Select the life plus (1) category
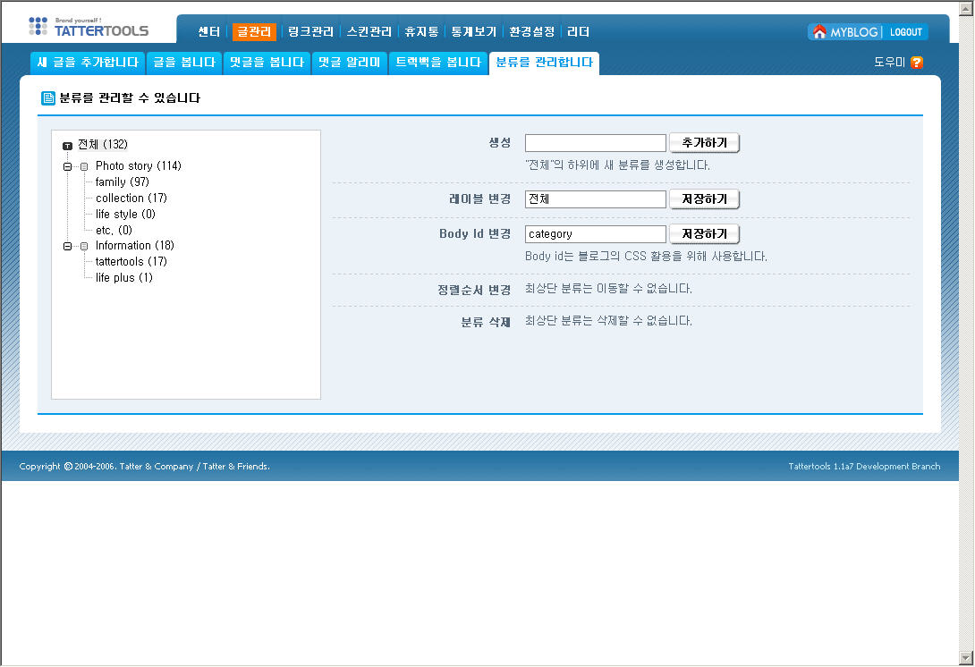 (x=123, y=278)
